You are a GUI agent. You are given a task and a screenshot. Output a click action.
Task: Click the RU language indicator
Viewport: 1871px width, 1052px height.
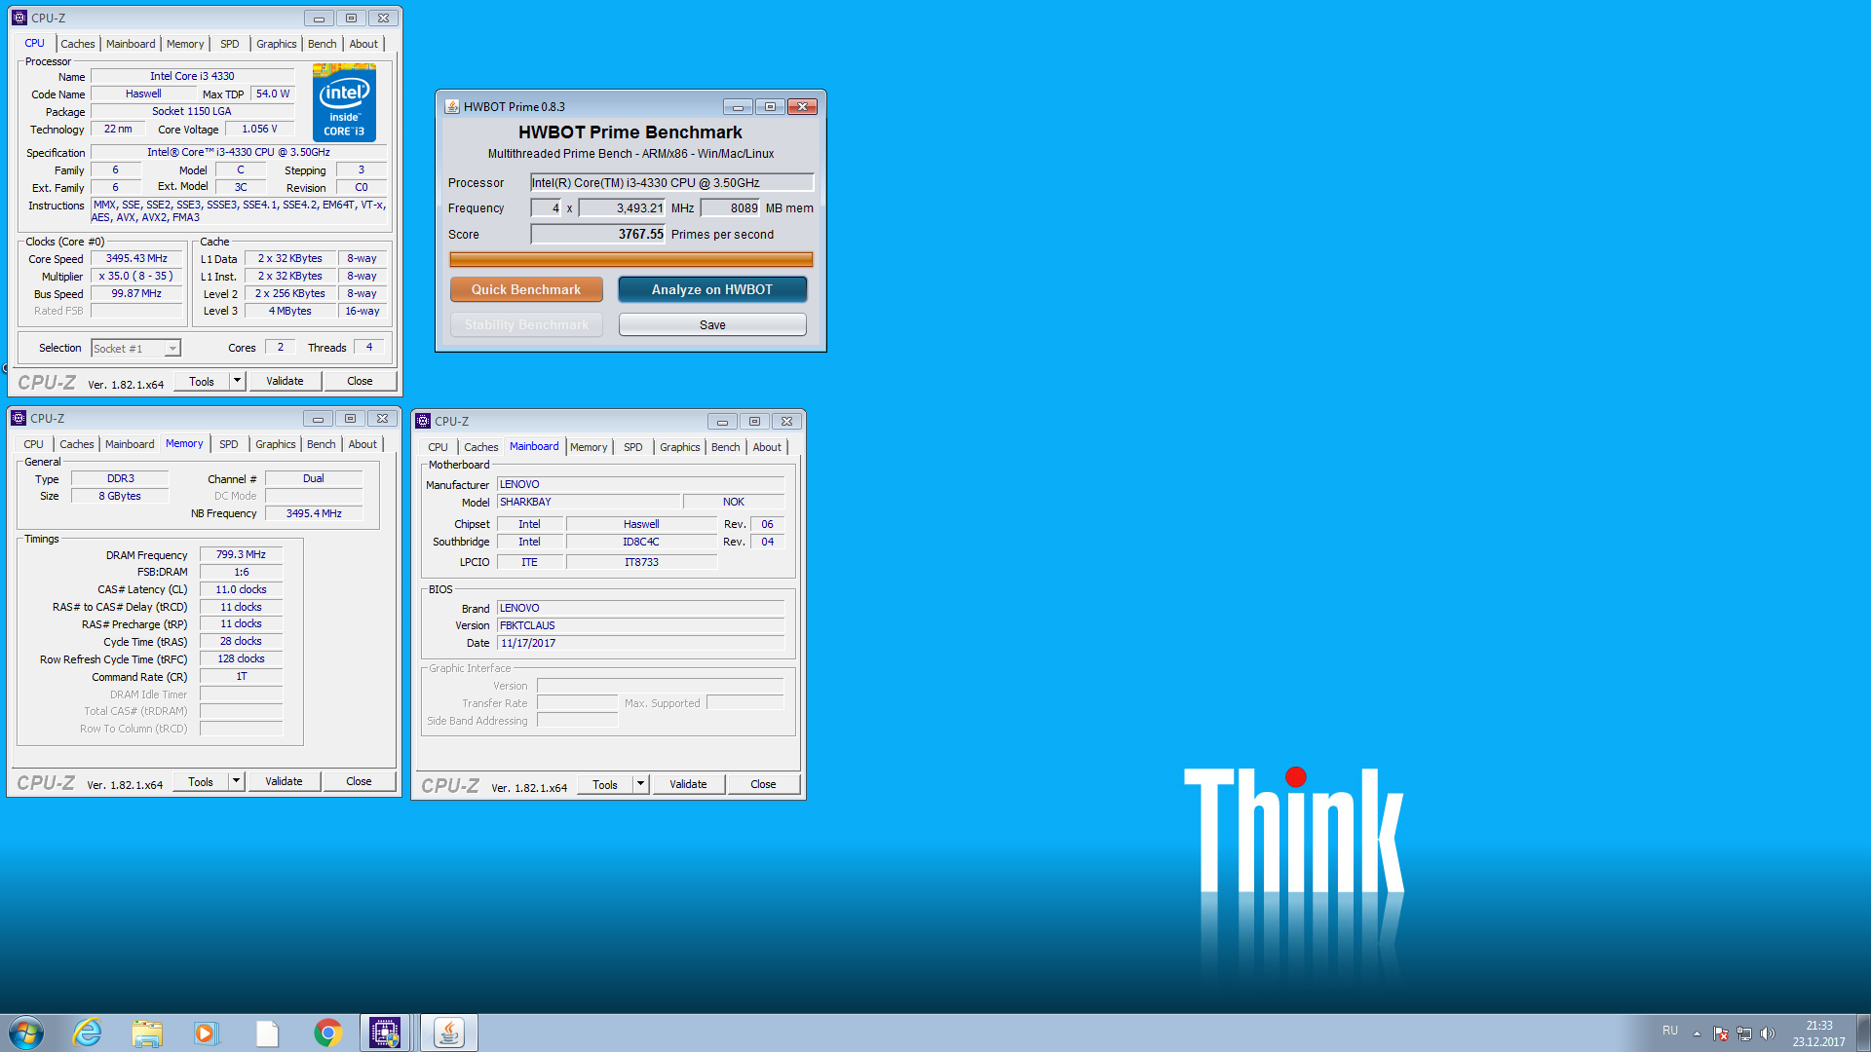[1670, 1031]
